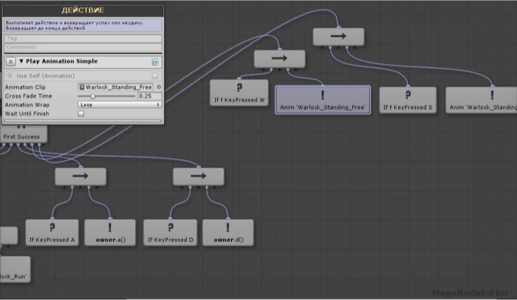
Task: Select the 'If KeyPressed A' condition node
Action: [52, 232]
